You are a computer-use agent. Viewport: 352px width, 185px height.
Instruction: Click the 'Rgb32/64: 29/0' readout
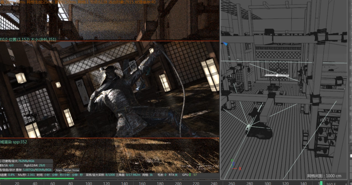point(35,165)
